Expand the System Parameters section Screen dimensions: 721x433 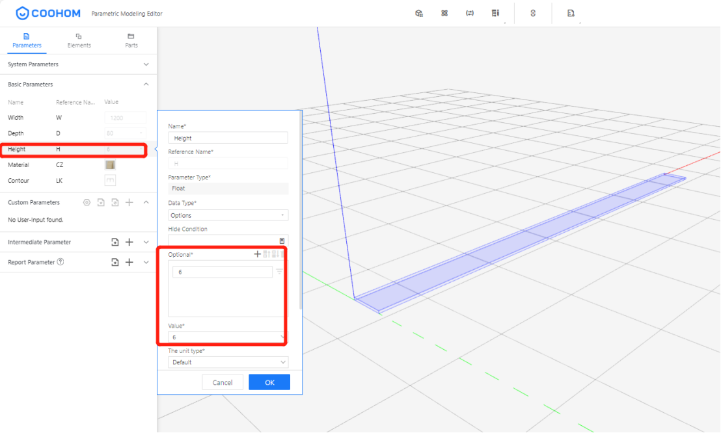pos(146,64)
